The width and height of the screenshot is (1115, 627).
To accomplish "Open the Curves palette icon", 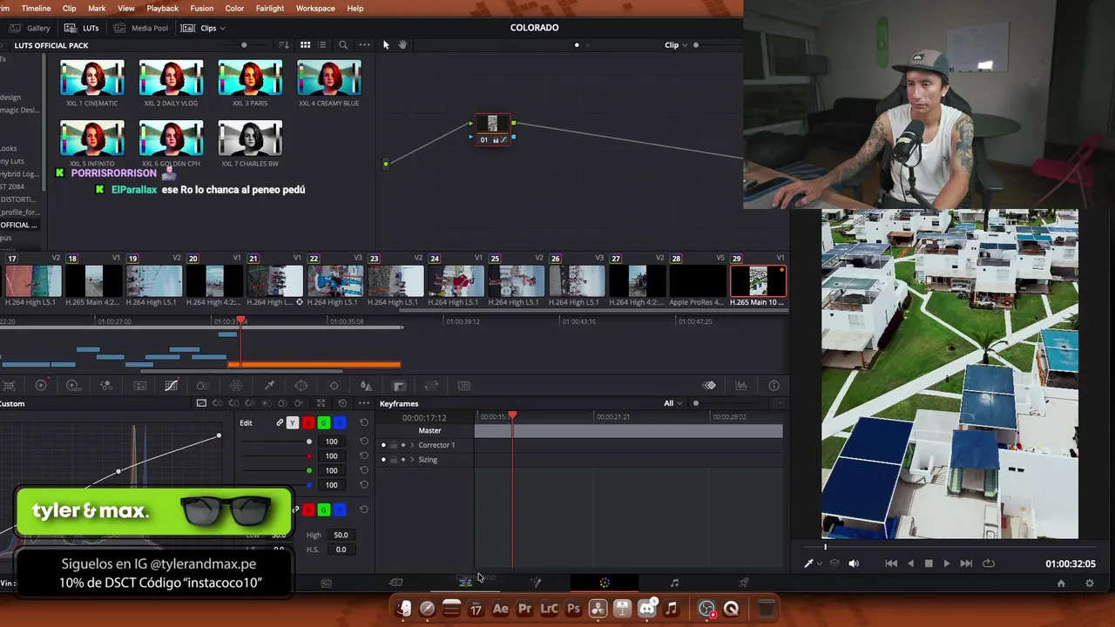I will pos(171,386).
